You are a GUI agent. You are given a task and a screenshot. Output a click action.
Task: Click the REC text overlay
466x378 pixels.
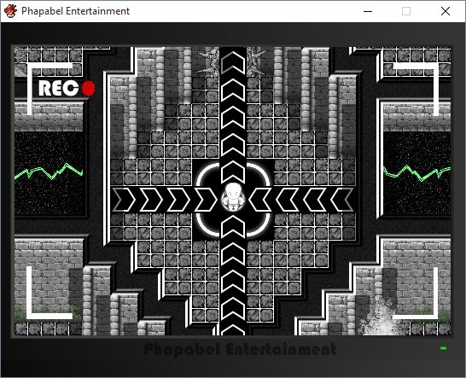[x=58, y=89]
